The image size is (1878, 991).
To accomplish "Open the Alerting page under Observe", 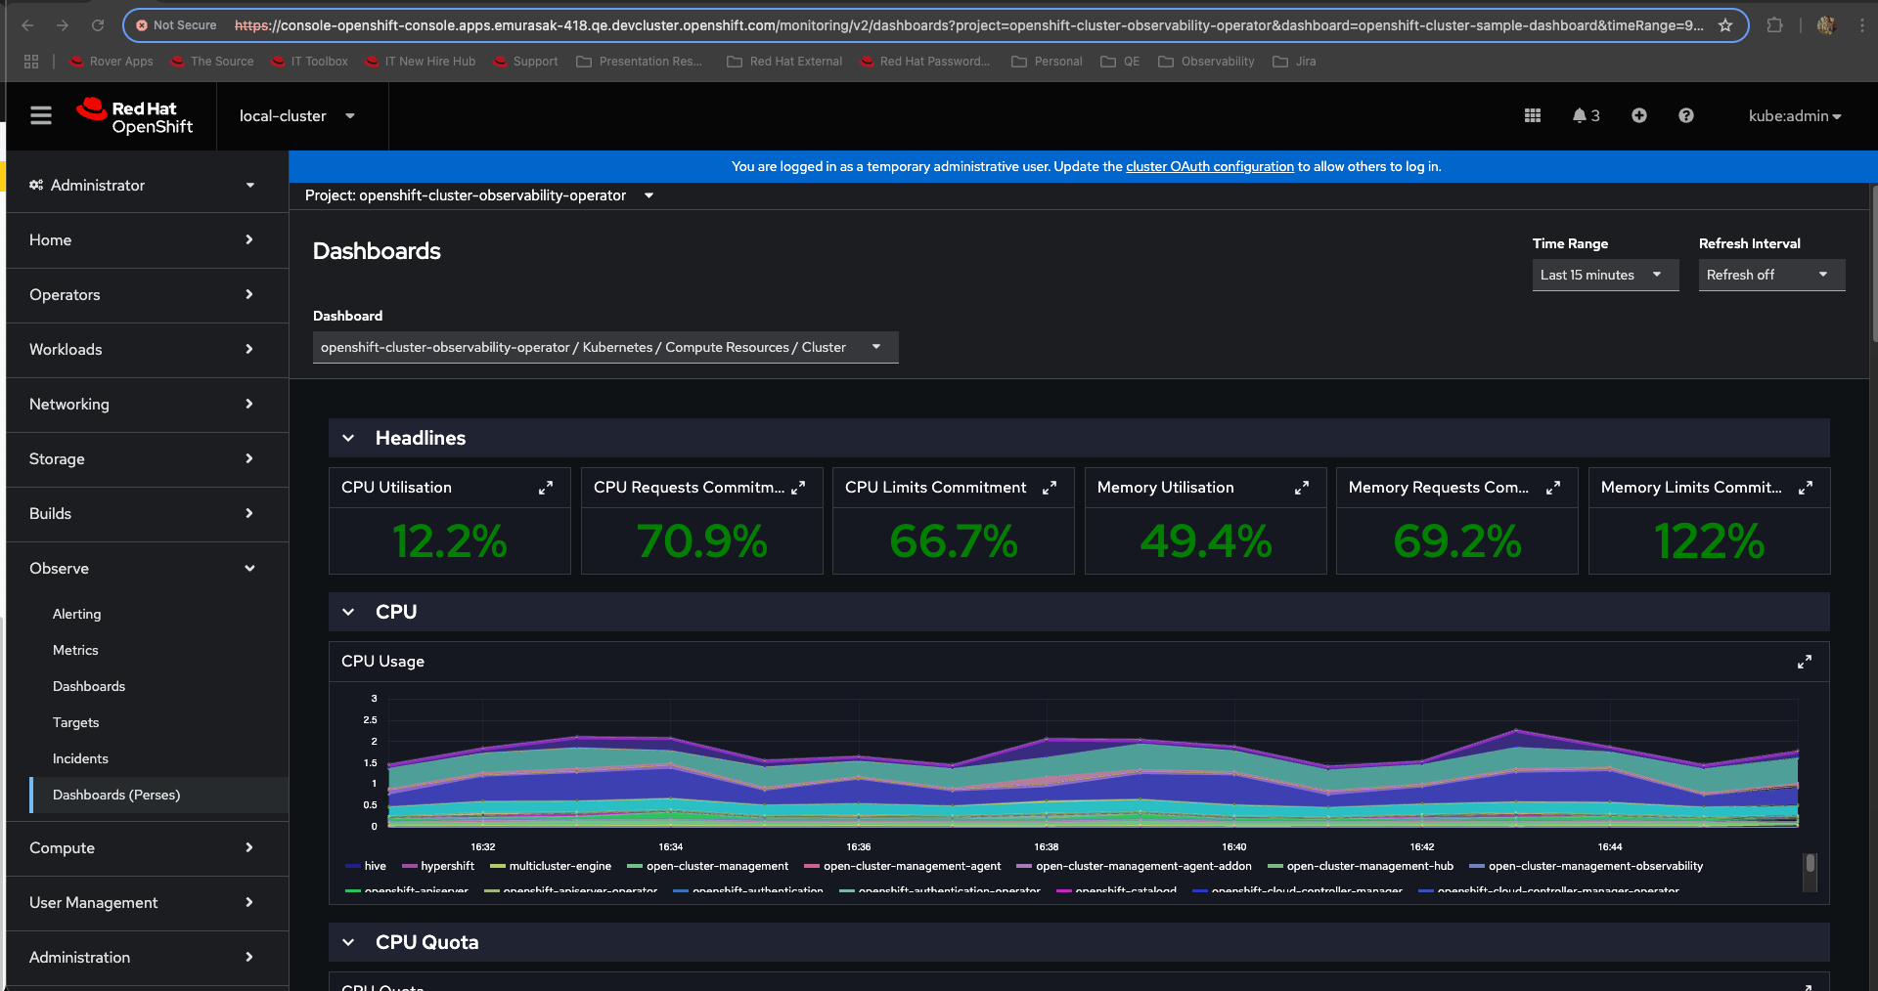I will click(x=77, y=614).
